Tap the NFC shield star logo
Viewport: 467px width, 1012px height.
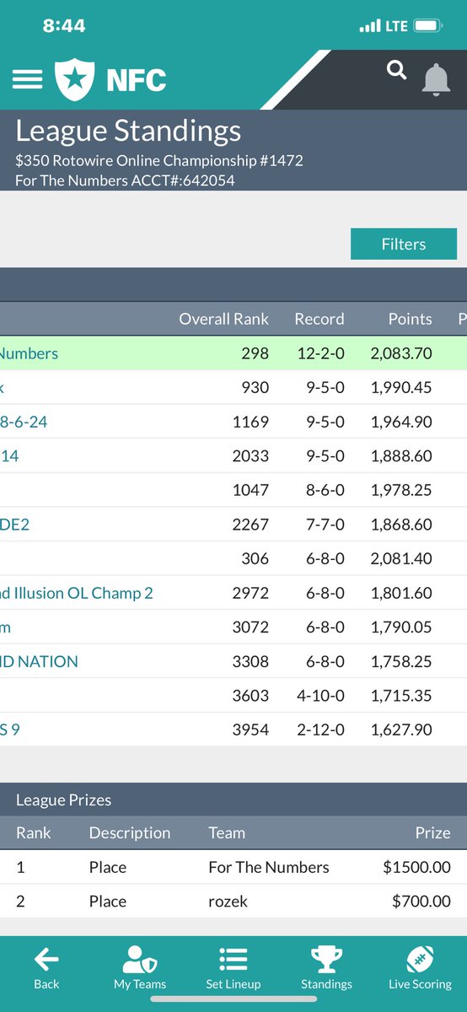tap(75, 79)
